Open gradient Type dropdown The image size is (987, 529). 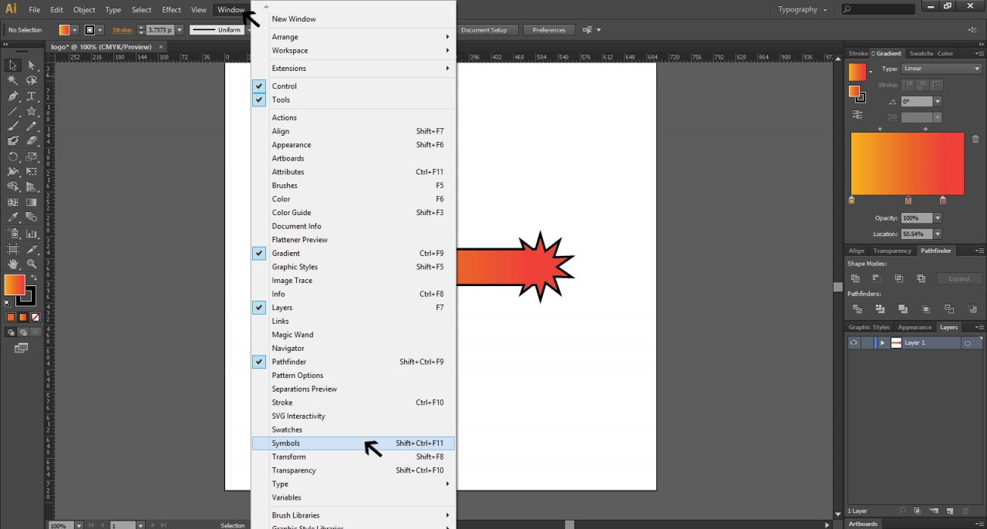point(942,69)
